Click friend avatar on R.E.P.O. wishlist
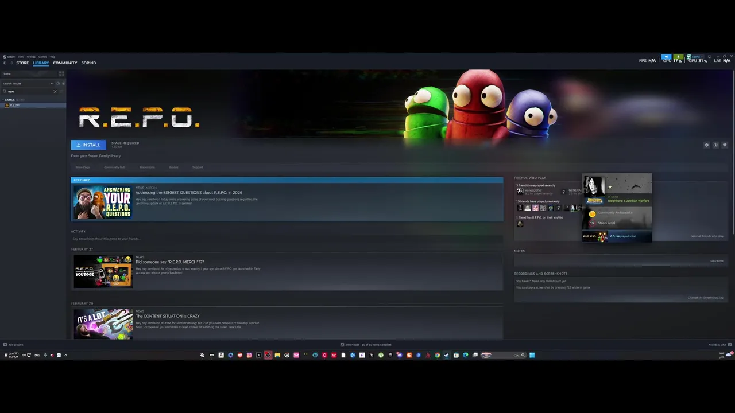 coord(520,224)
